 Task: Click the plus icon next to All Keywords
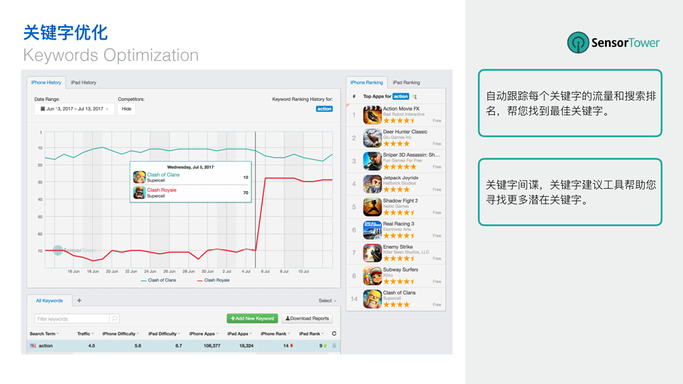79,300
